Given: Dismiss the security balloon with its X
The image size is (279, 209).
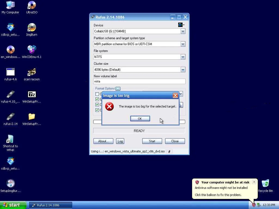Looking at the screenshot, I should [254, 182].
